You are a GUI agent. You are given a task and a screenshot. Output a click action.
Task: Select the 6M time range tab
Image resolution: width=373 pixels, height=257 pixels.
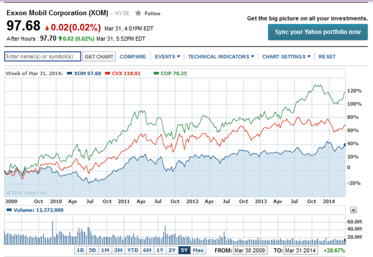click(x=147, y=251)
